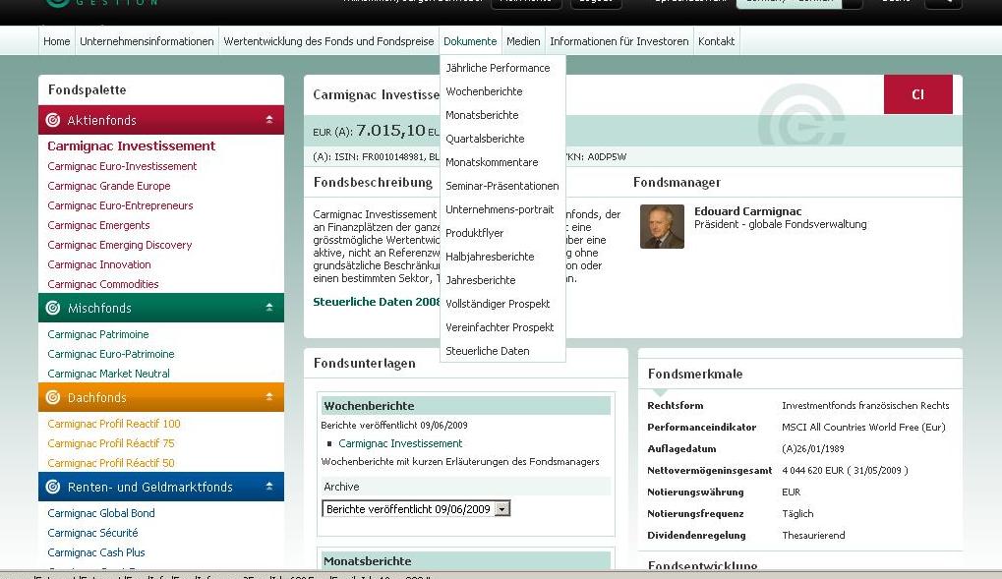Image resolution: width=1002 pixels, height=579 pixels.
Task: Open Carmignac Profil Réactif 75 fund
Action: [110, 443]
